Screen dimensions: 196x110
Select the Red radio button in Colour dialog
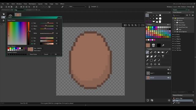pos(32,23)
